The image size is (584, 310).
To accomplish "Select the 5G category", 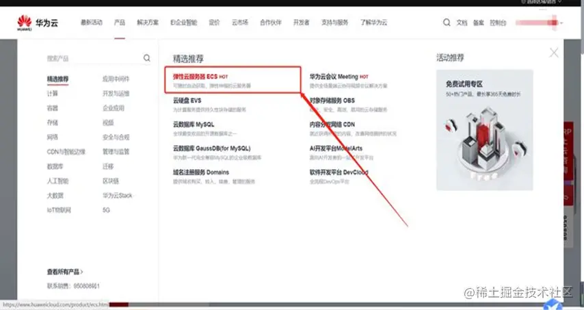I will click(x=106, y=210).
